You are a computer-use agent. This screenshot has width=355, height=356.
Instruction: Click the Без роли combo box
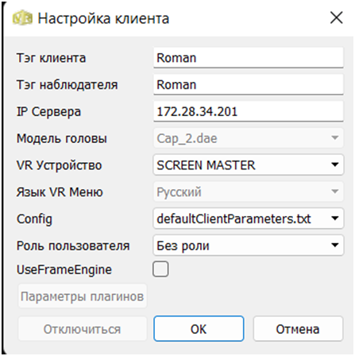point(249,246)
